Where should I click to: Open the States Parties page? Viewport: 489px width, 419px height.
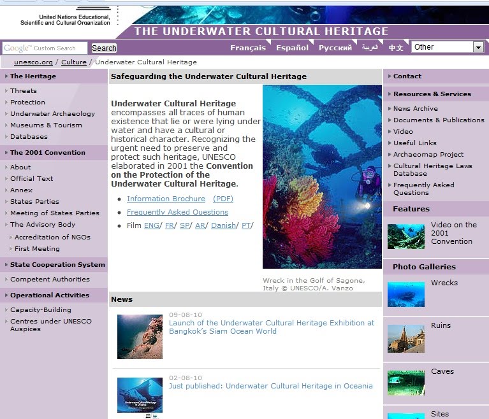34,202
